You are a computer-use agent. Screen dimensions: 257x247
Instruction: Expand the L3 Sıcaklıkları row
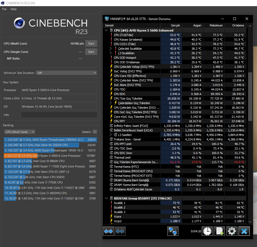111,53
